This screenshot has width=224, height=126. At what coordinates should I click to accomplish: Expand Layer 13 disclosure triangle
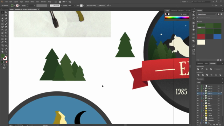203,86
